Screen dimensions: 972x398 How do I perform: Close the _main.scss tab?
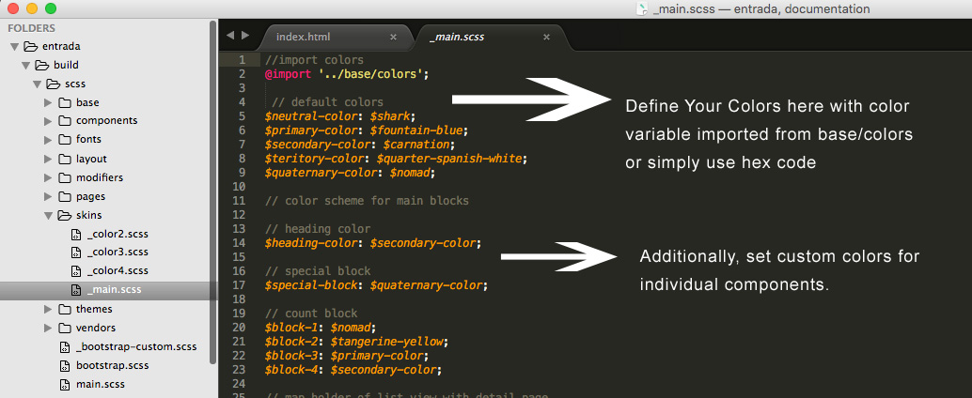(x=546, y=38)
